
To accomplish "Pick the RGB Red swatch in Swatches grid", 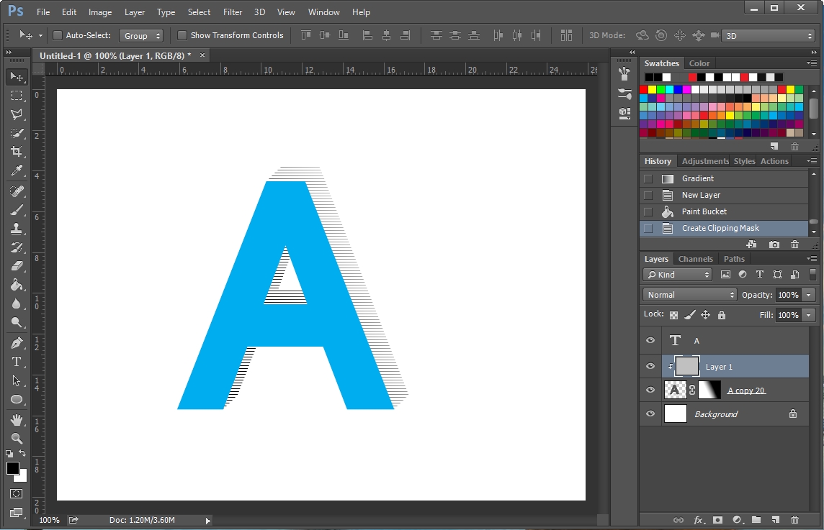I will pos(644,90).
